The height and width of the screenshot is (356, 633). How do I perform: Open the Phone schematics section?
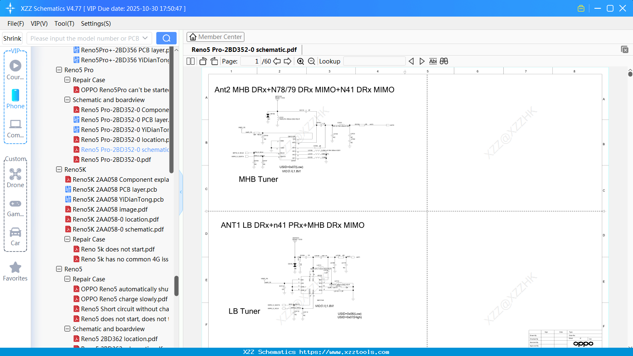point(15,99)
